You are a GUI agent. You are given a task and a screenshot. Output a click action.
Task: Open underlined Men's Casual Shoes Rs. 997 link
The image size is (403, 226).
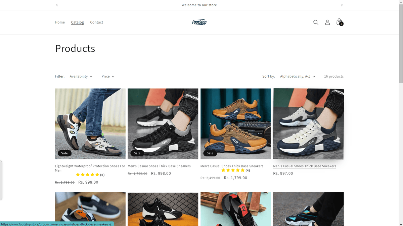(304, 166)
